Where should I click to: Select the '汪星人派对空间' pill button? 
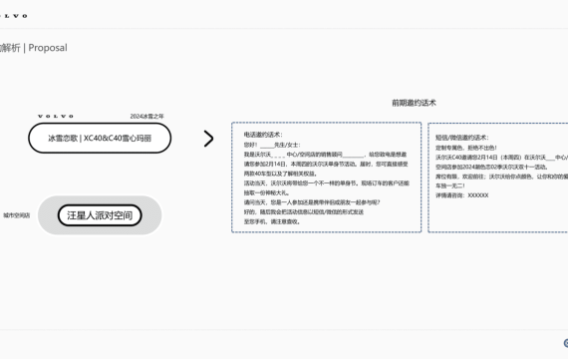click(100, 215)
